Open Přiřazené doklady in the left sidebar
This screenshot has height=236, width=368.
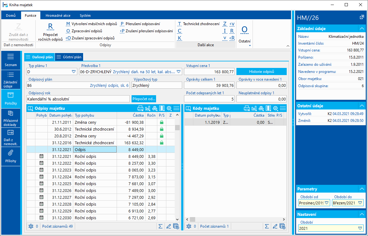[11, 118]
